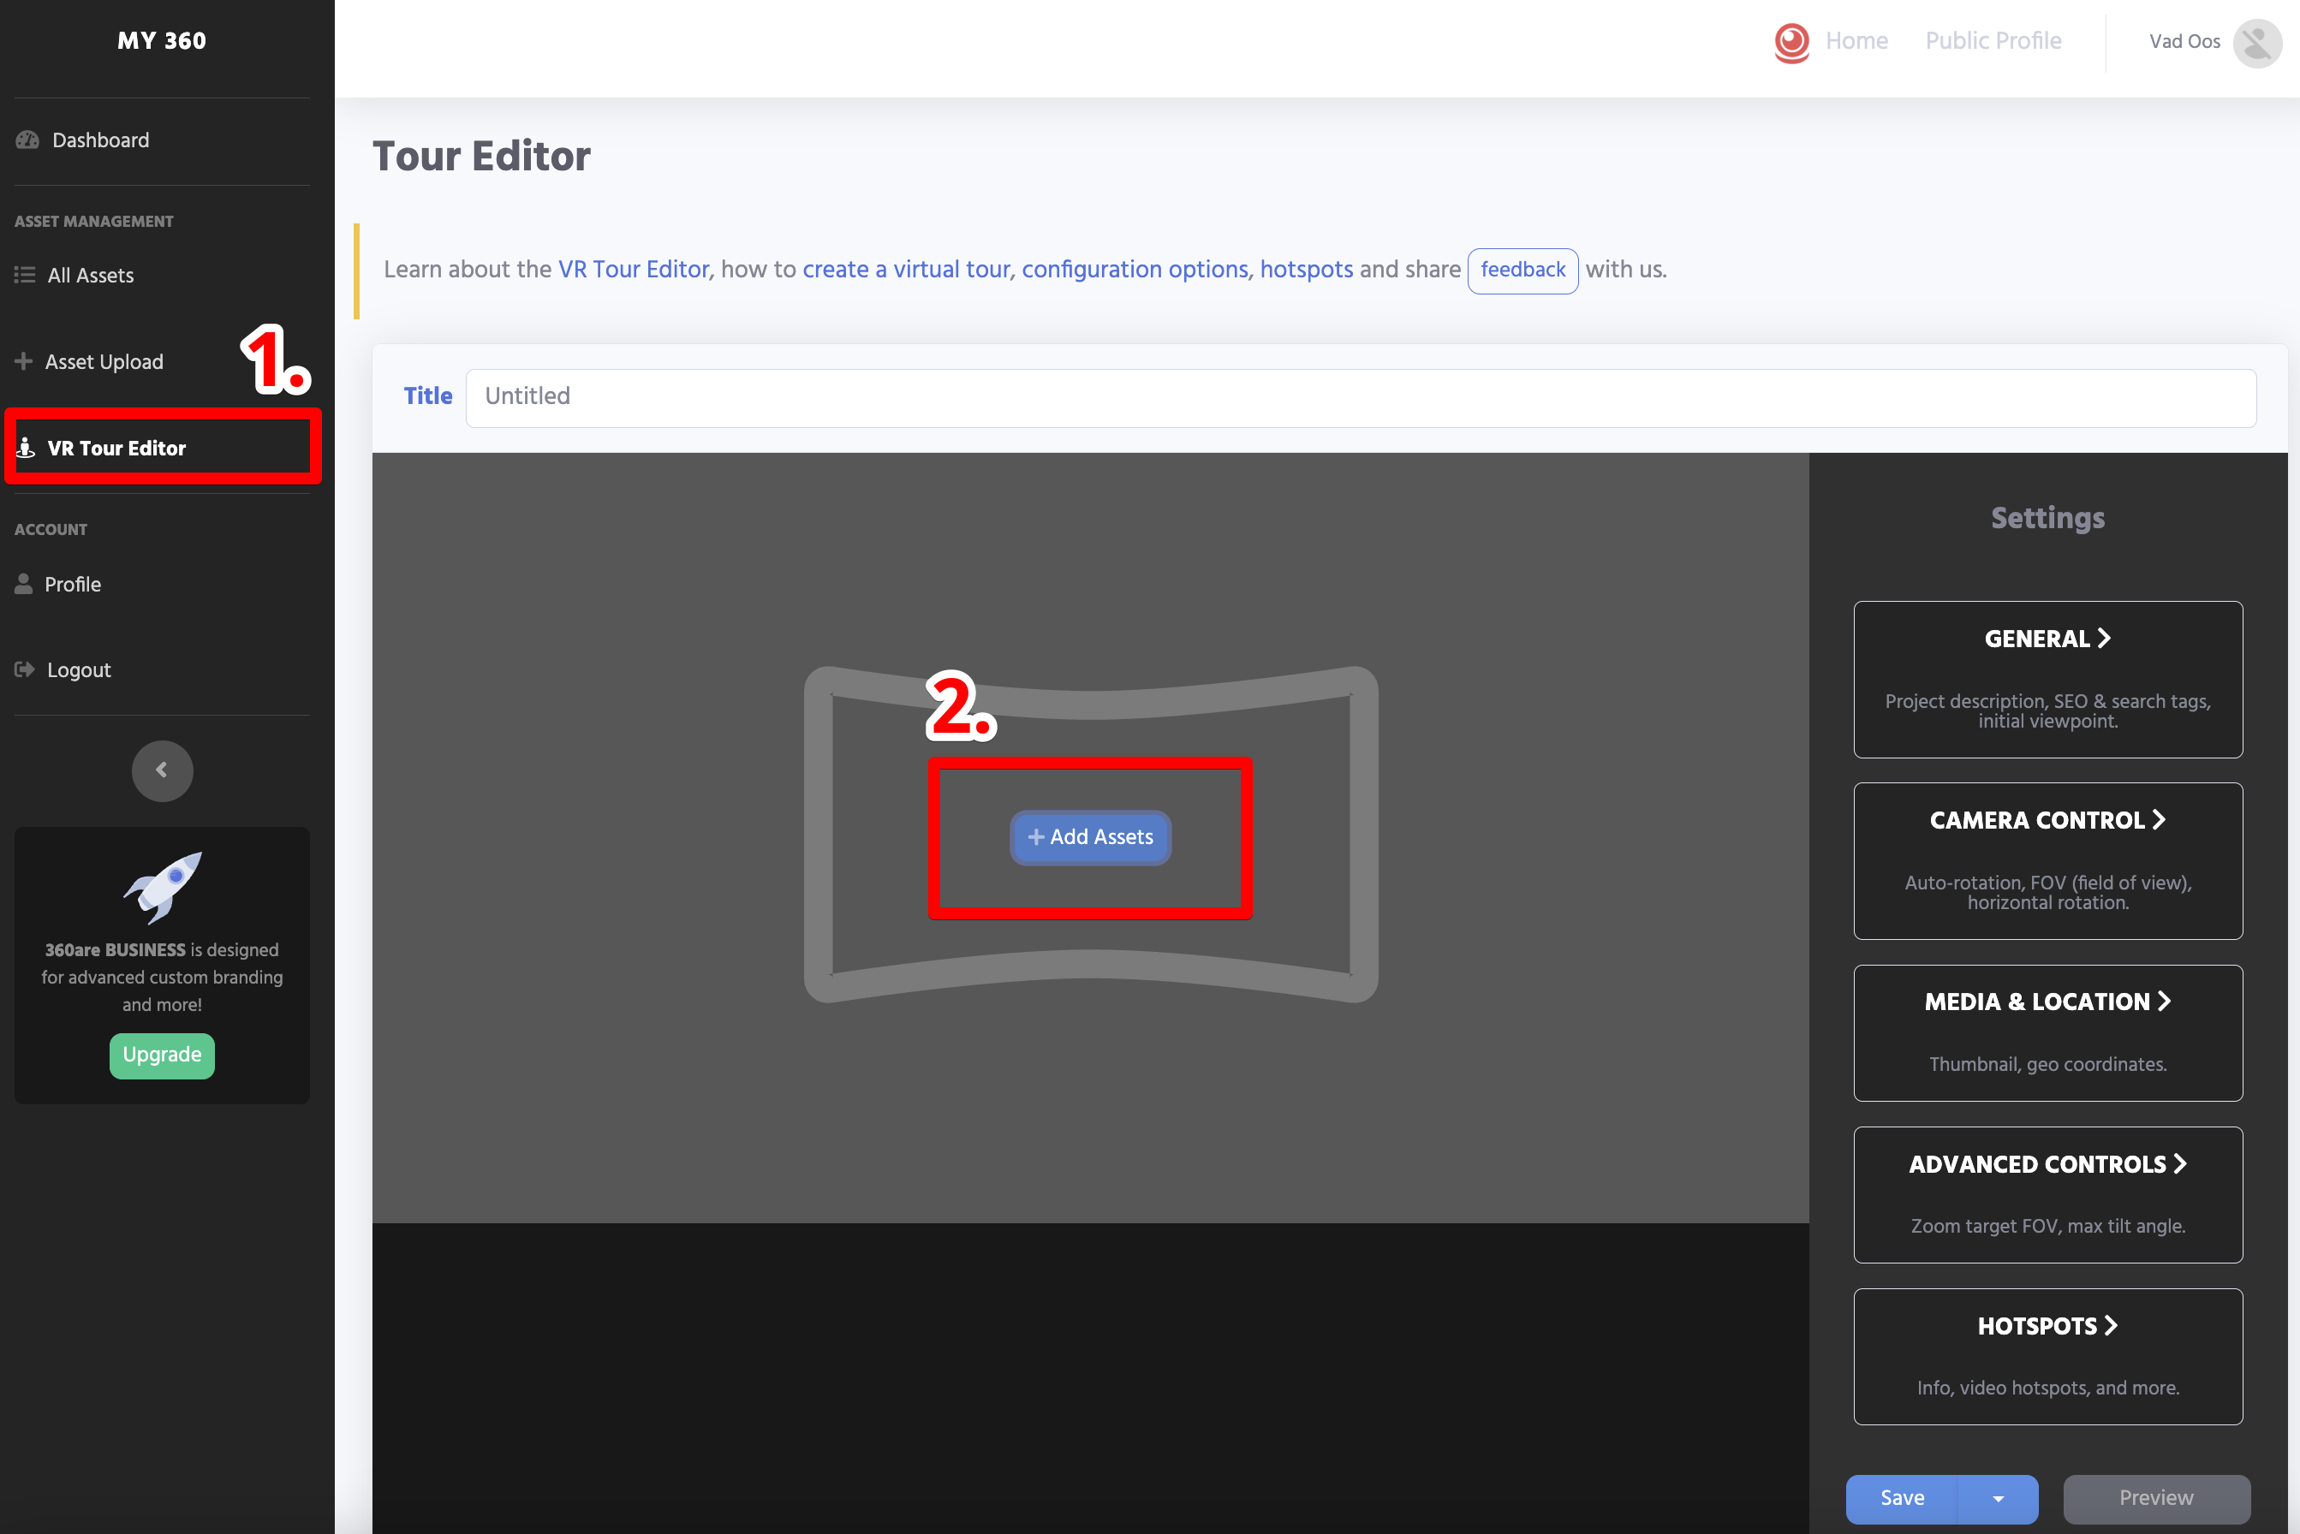Click the All Assets list icon
2300x1534 pixels.
click(26, 275)
